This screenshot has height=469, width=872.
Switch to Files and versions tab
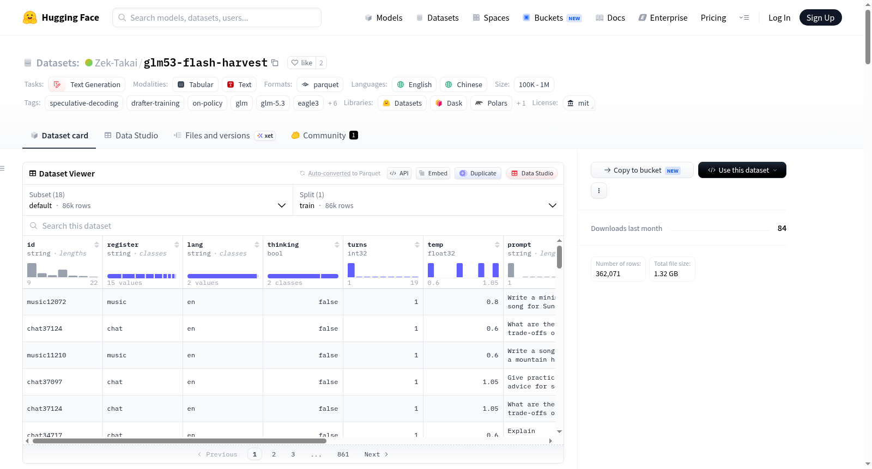point(224,135)
